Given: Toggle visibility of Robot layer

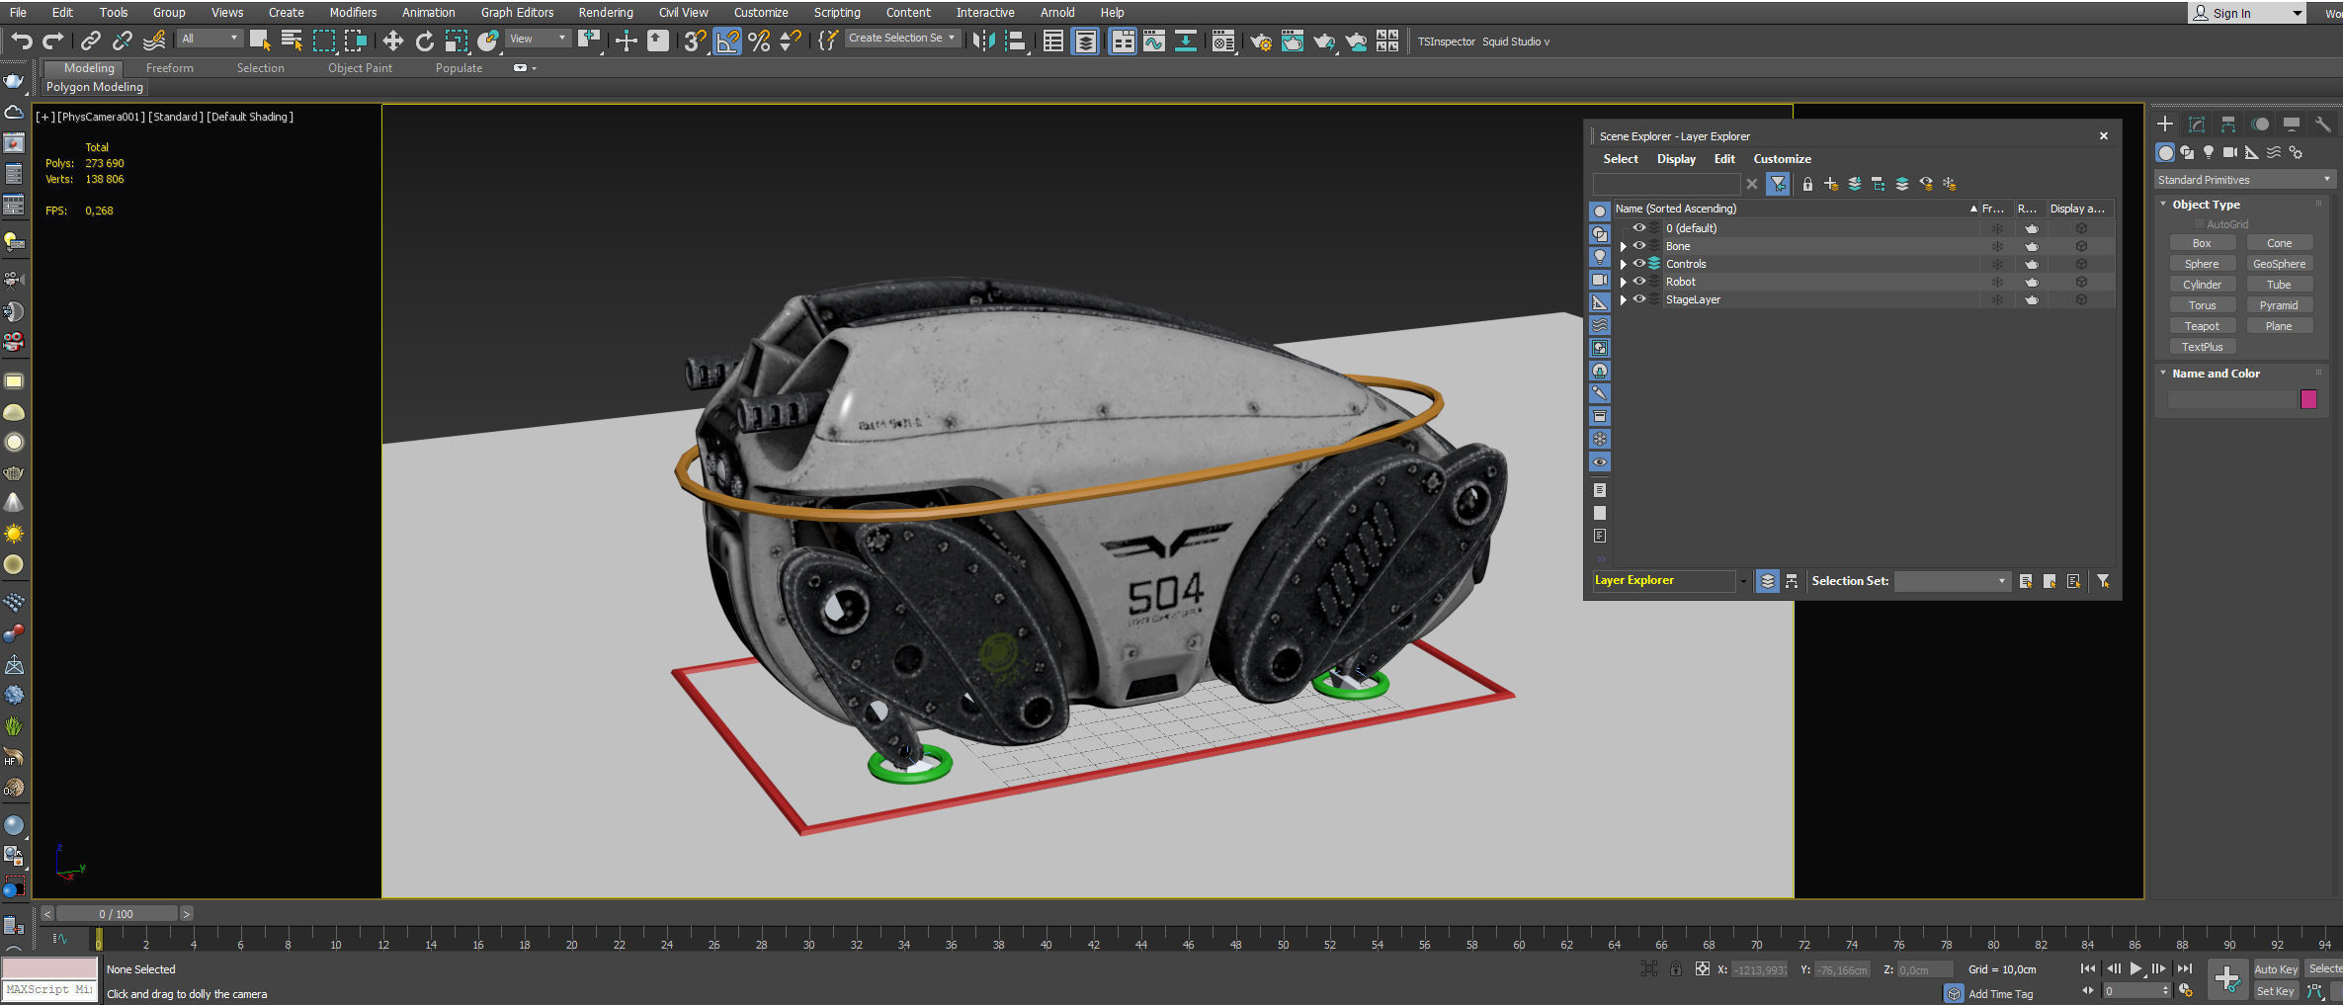Looking at the screenshot, I should [x=1639, y=282].
